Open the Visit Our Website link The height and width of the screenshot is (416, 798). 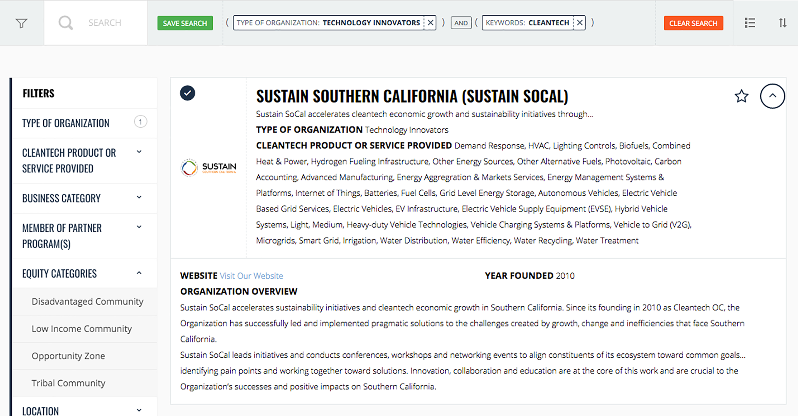(251, 276)
